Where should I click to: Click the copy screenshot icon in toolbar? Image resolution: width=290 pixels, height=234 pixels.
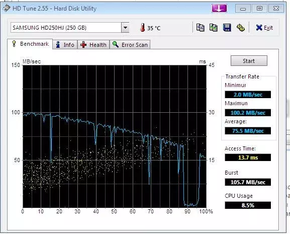tap(214, 28)
